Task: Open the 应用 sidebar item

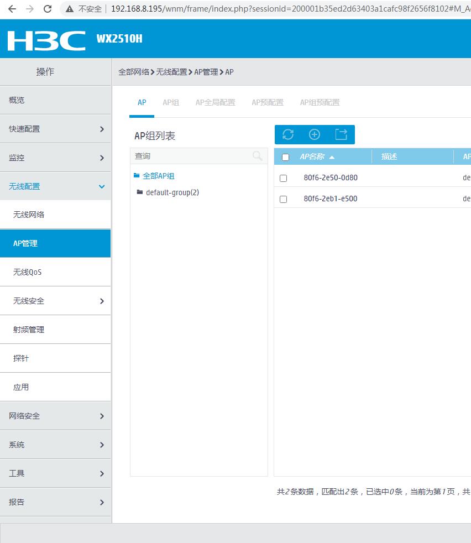Action: [x=55, y=387]
